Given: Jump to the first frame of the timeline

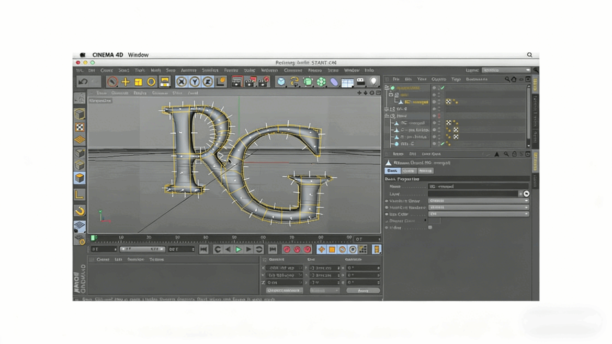Looking at the screenshot, I should coord(203,249).
